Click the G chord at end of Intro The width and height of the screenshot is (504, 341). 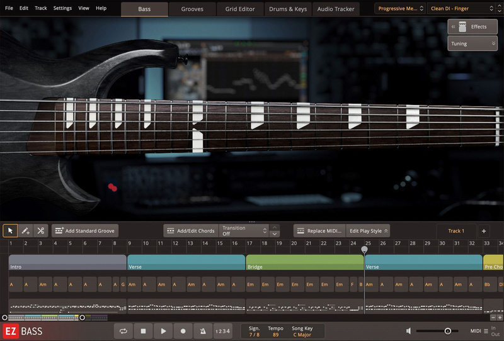click(123, 284)
